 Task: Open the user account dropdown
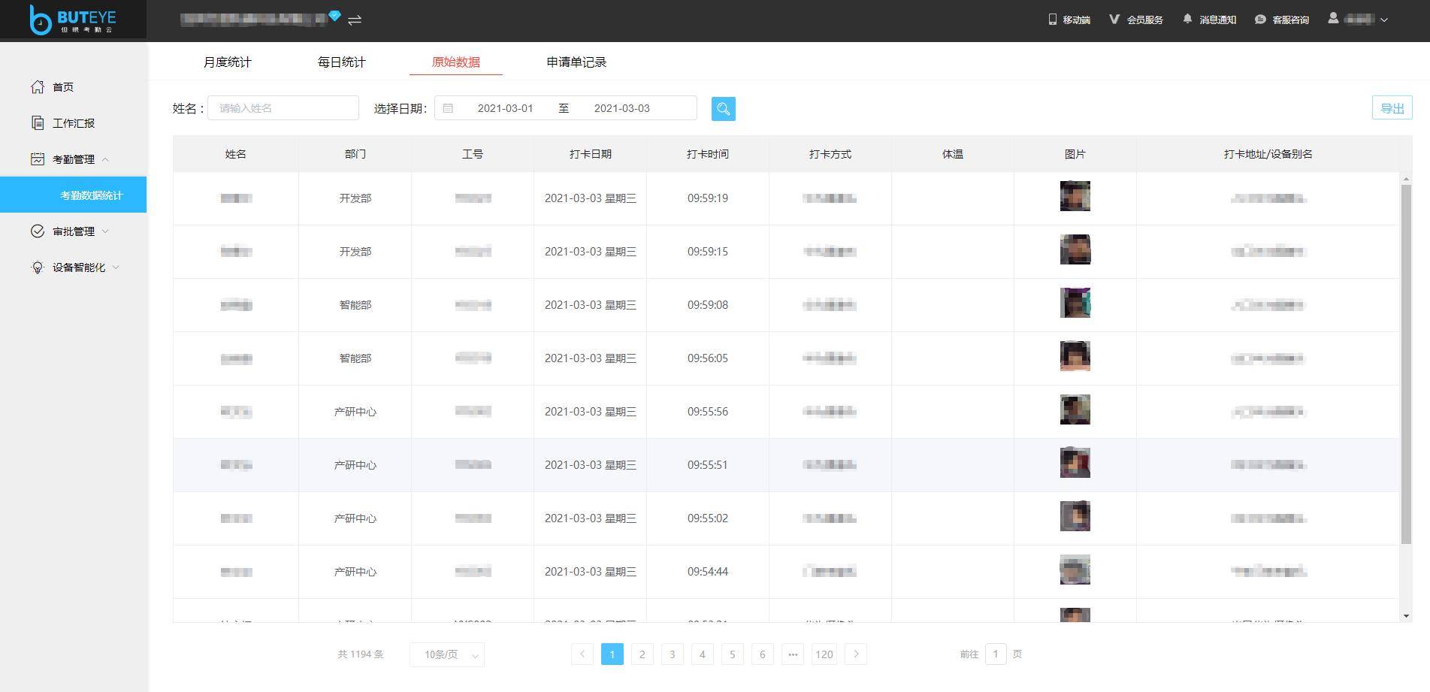1358,20
